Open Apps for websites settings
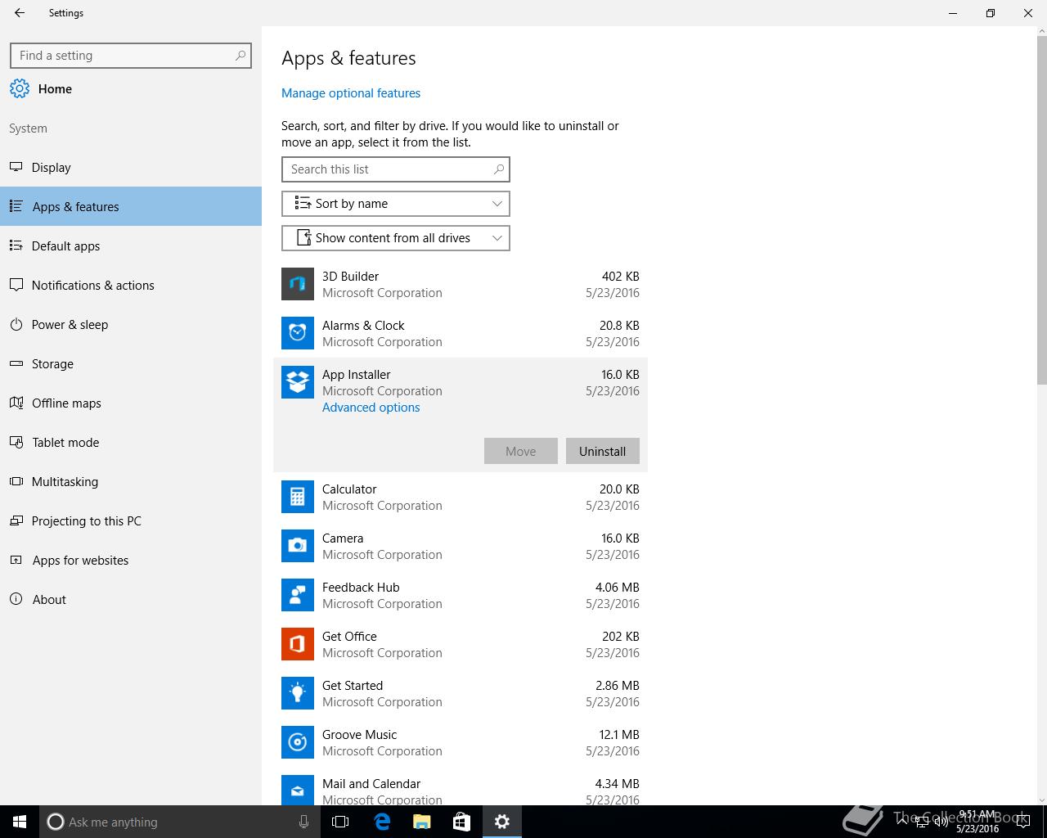This screenshot has height=838, width=1047. 131,560
